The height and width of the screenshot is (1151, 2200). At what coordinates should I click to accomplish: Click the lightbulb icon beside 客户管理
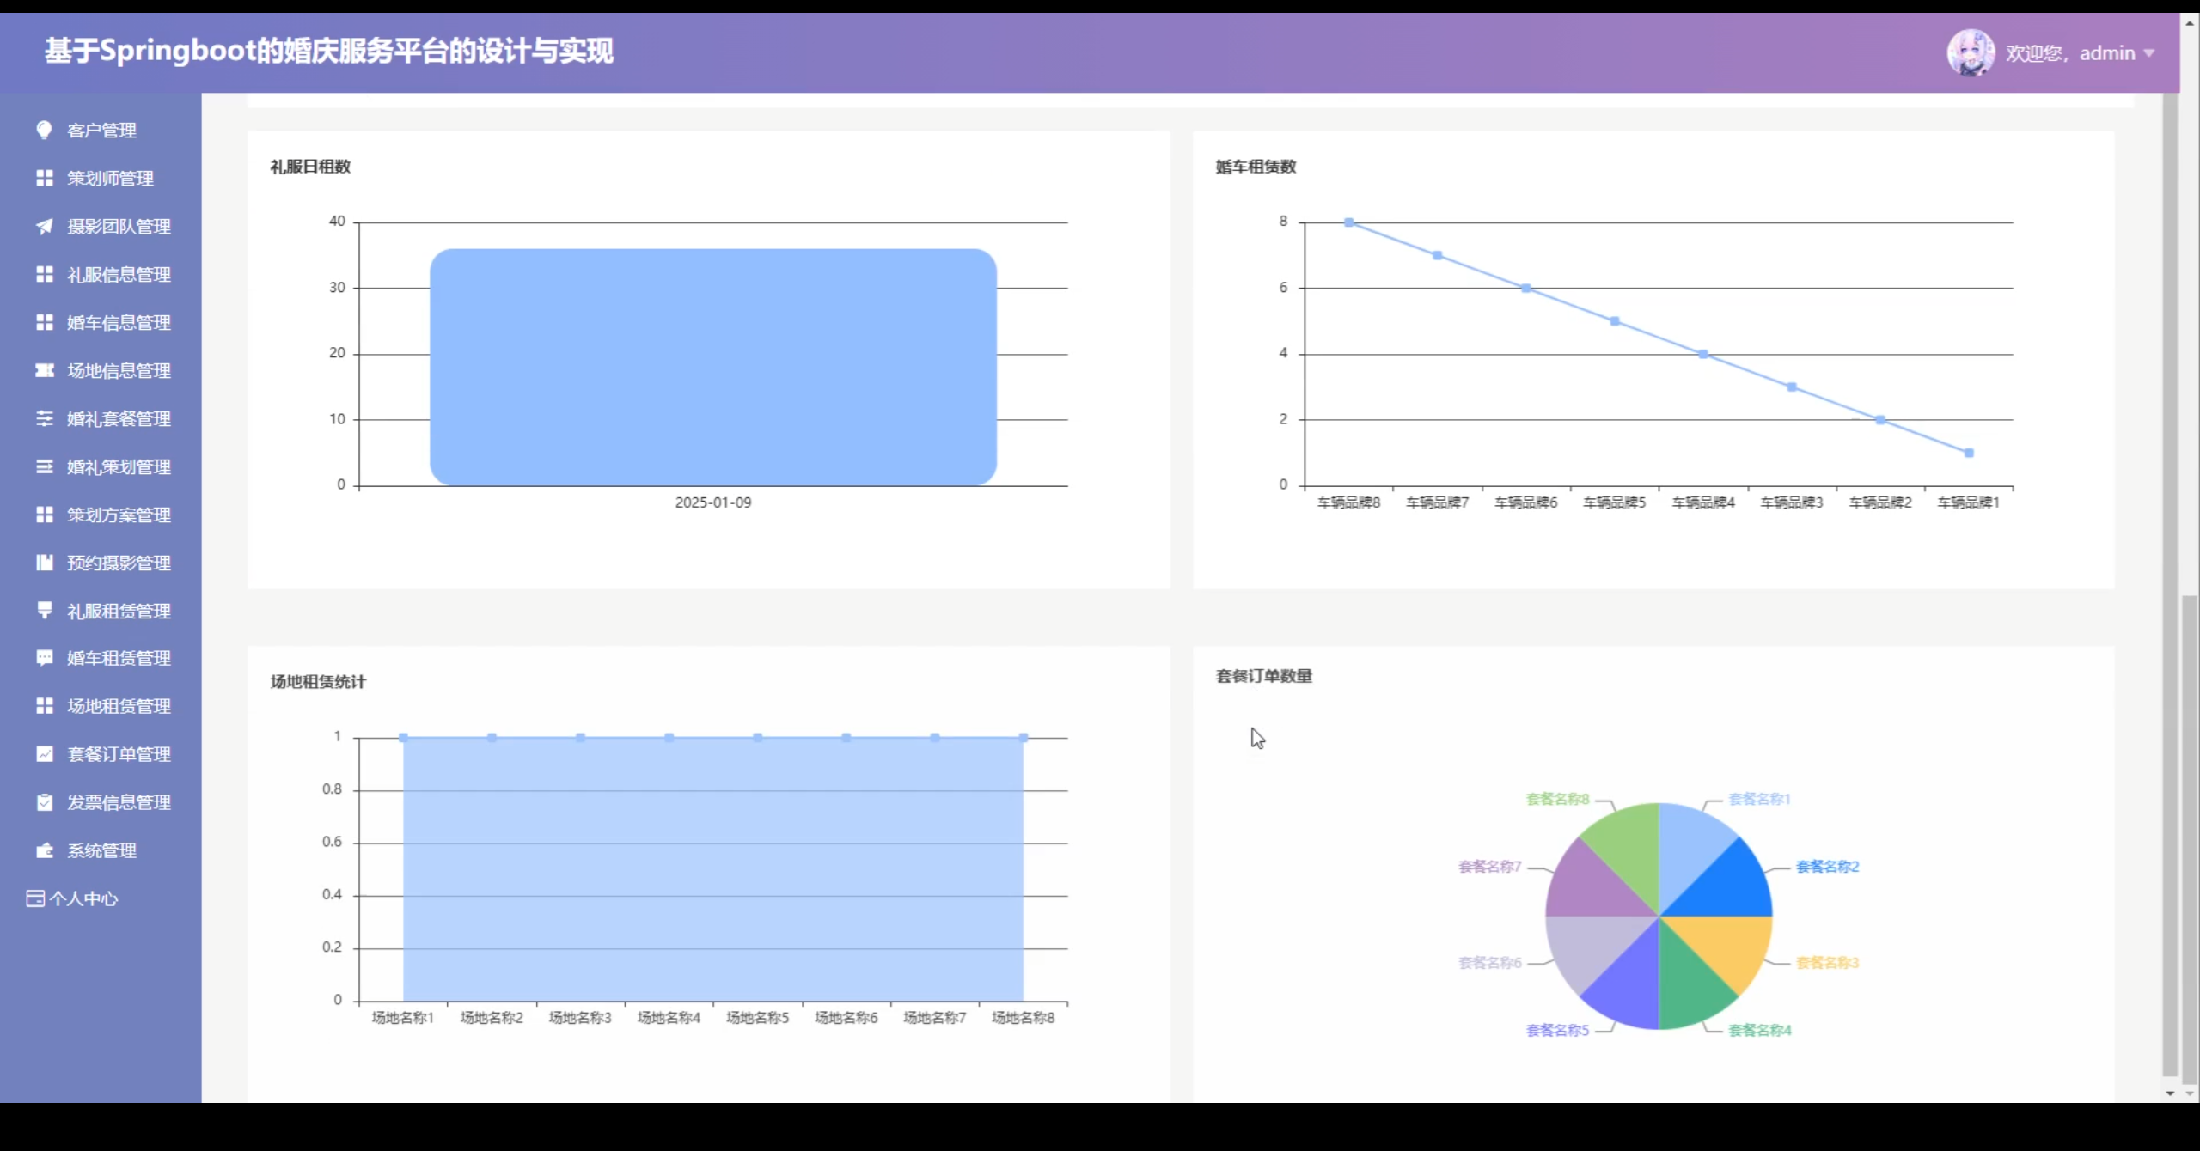(x=44, y=130)
